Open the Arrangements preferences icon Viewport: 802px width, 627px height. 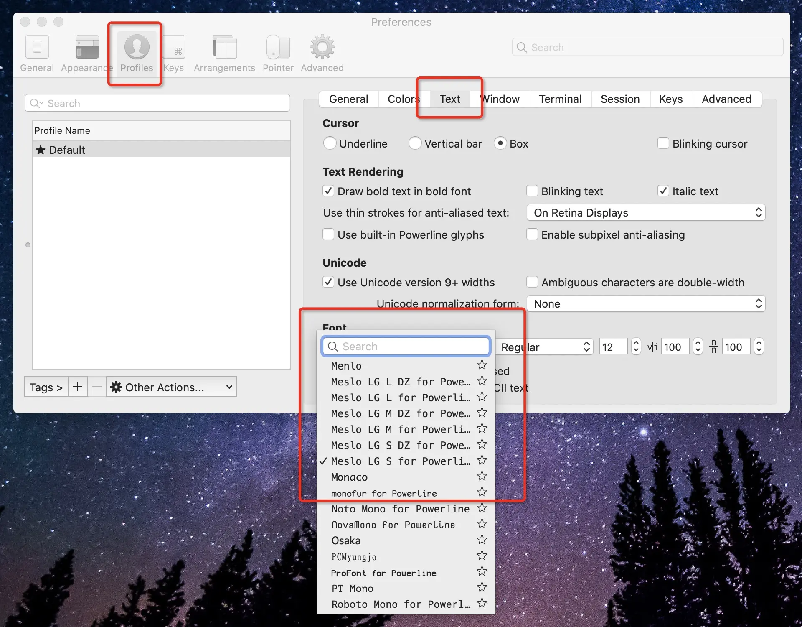click(224, 48)
